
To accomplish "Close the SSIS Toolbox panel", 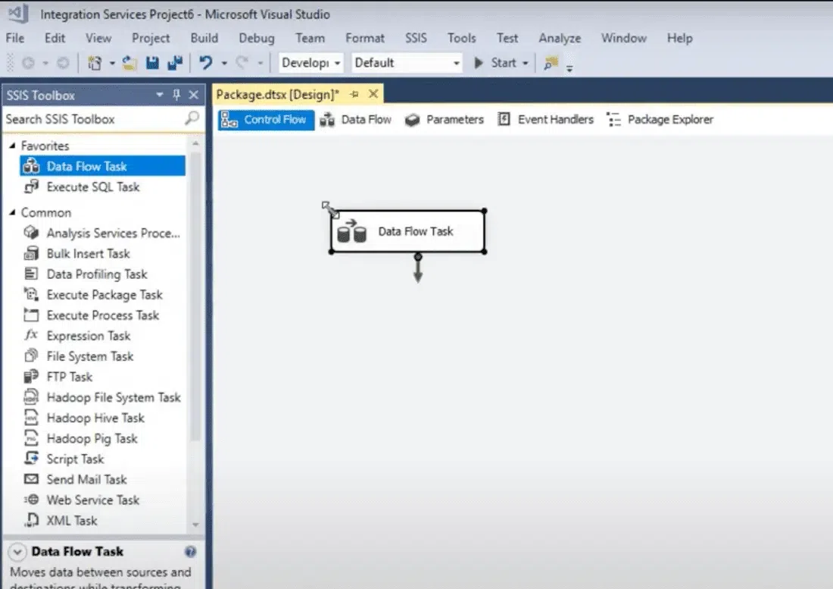I will [193, 95].
